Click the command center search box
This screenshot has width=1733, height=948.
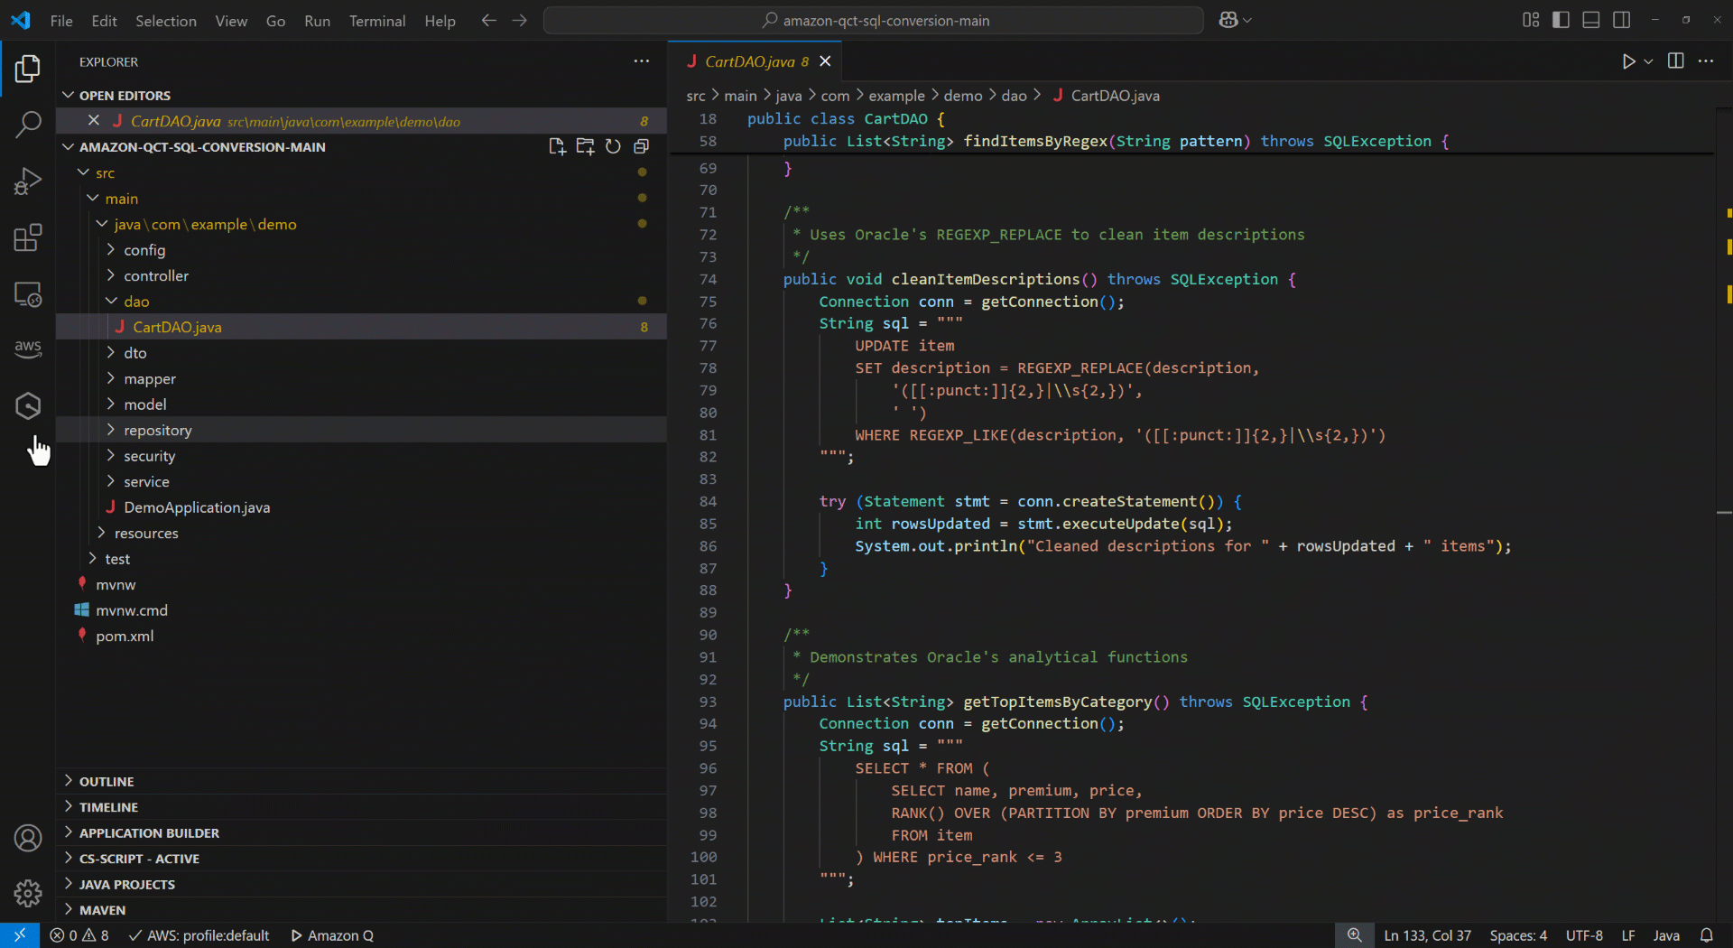(x=874, y=21)
